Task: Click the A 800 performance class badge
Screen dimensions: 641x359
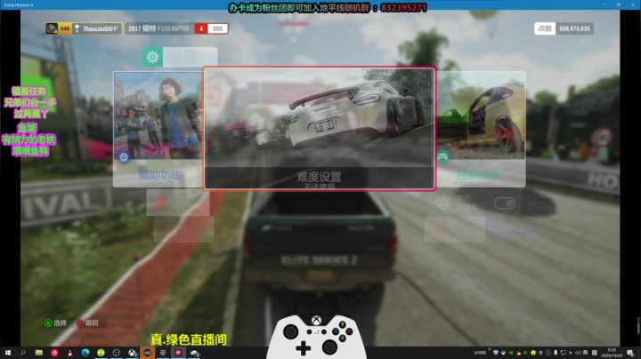Action: click(x=211, y=28)
